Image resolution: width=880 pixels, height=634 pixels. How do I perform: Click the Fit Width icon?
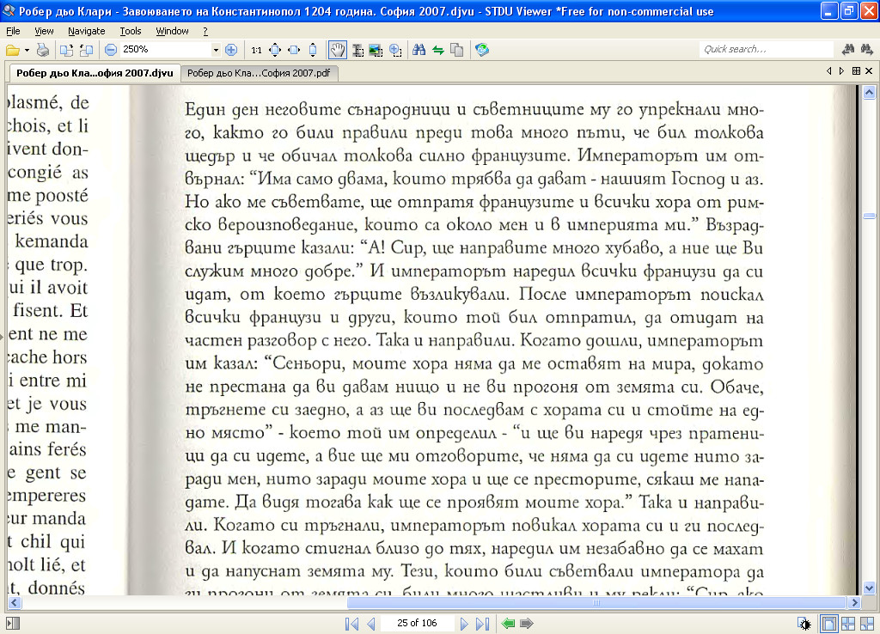[x=294, y=50]
